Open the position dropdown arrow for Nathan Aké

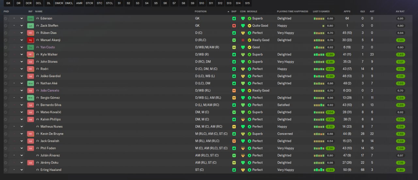[x=22, y=83]
